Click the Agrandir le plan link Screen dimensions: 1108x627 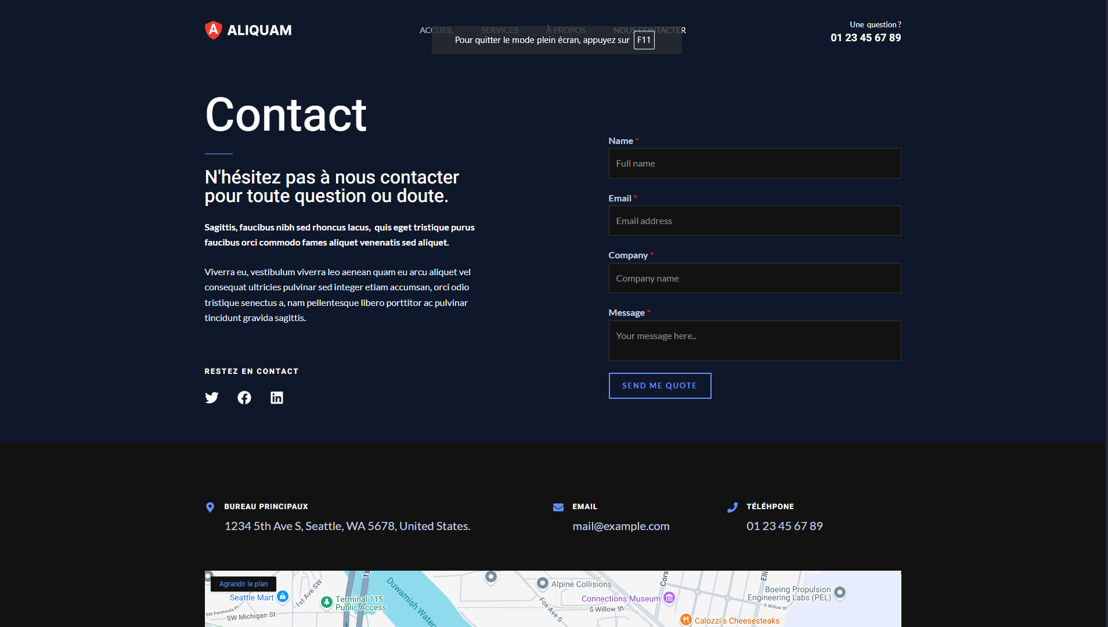[243, 584]
